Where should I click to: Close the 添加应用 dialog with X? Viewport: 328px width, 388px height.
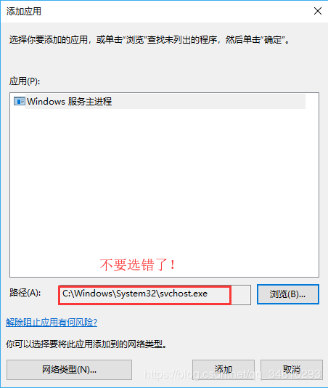point(318,11)
